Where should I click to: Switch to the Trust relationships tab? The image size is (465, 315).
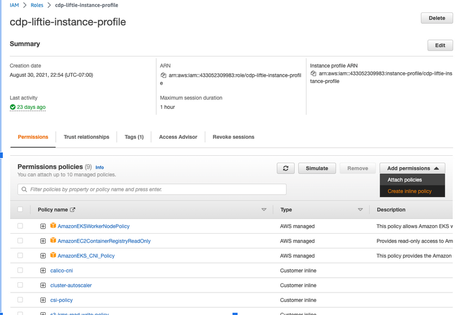click(x=86, y=137)
